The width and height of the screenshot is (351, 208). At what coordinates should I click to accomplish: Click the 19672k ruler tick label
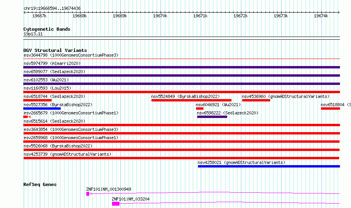(x=241, y=16)
